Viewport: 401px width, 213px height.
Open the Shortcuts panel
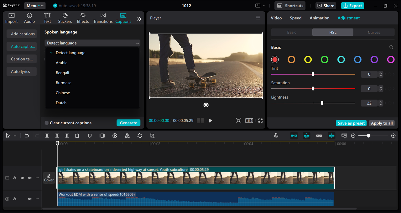(x=290, y=6)
